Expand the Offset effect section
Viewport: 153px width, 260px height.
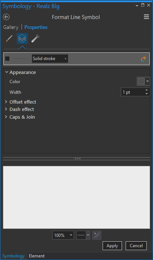click(6, 102)
